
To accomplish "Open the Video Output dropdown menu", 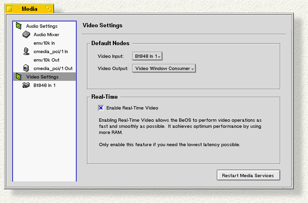I will click(x=164, y=69).
